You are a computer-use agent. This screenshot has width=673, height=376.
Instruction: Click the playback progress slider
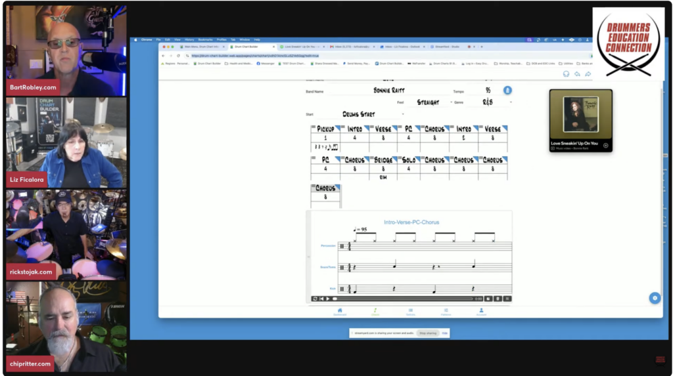[403, 299]
